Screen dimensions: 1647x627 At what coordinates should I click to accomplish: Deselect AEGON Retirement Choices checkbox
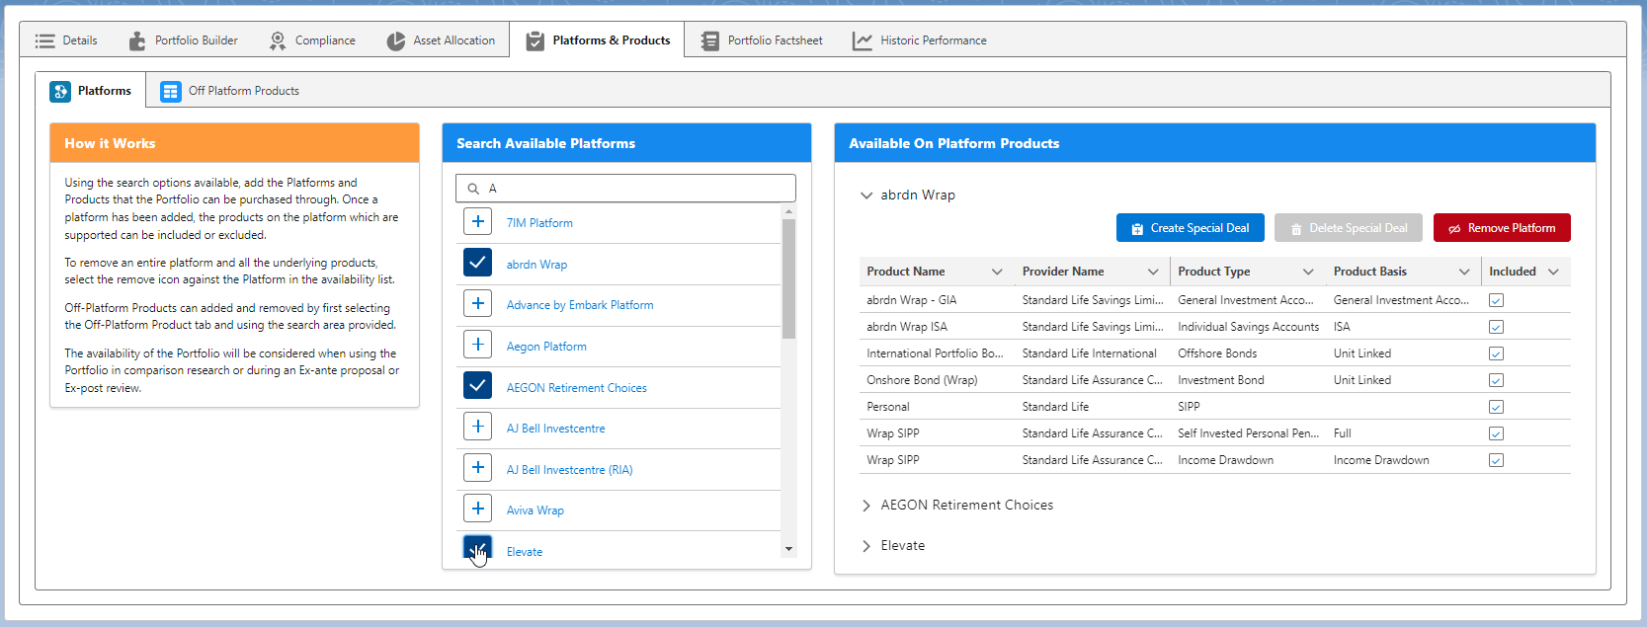tap(478, 386)
